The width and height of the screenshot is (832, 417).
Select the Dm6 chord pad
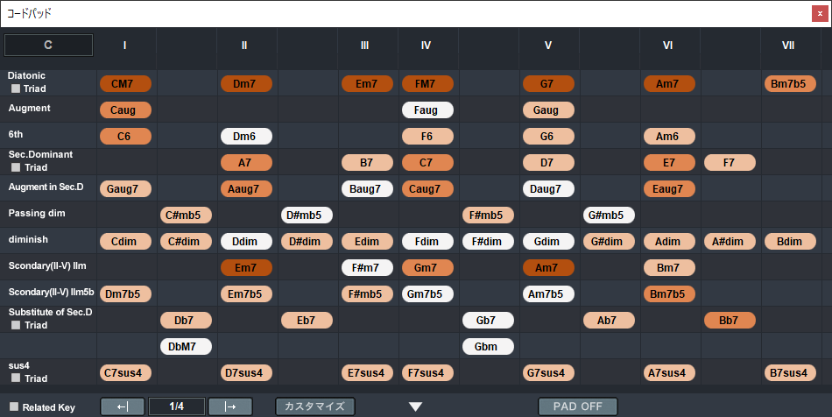click(x=246, y=137)
